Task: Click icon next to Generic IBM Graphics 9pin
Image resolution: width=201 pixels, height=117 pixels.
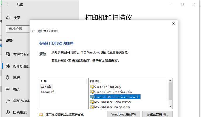Action: coord(92,92)
